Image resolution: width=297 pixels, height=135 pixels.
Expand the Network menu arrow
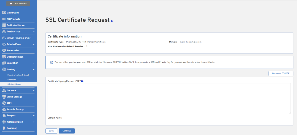[x=34, y=91]
